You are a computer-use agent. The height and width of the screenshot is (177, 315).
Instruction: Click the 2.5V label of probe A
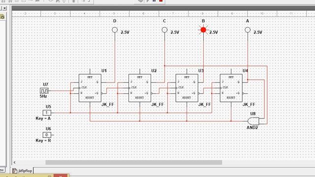[258, 32]
